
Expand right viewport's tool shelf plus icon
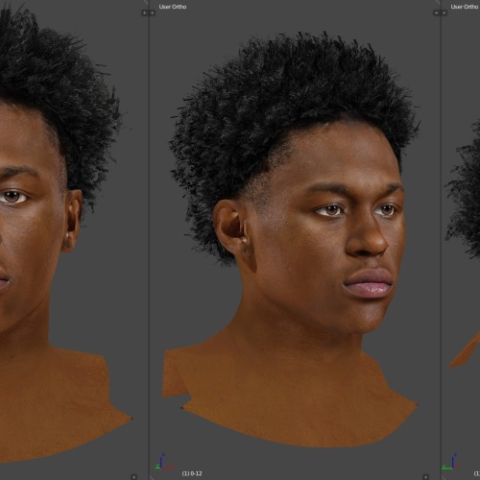[444, 12]
